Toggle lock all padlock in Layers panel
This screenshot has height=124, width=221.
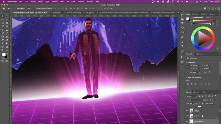(202, 104)
